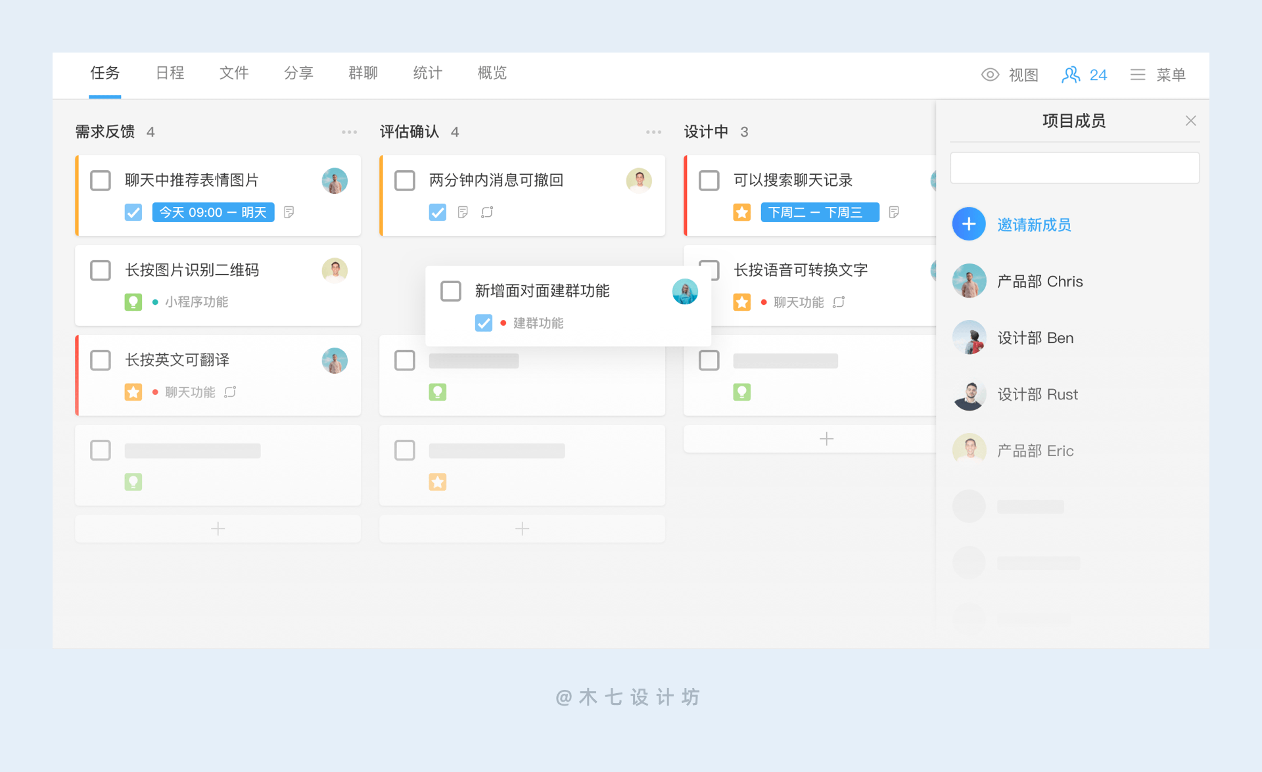Click the member search input field
The image size is (1262, 772).
click(x=1074, y=168)
